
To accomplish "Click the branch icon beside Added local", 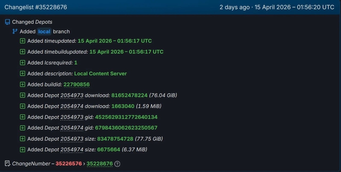I will point(15,31).
